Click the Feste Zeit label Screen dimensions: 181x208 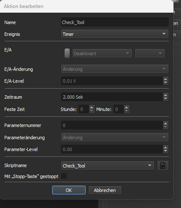click(x=14, y=109)
